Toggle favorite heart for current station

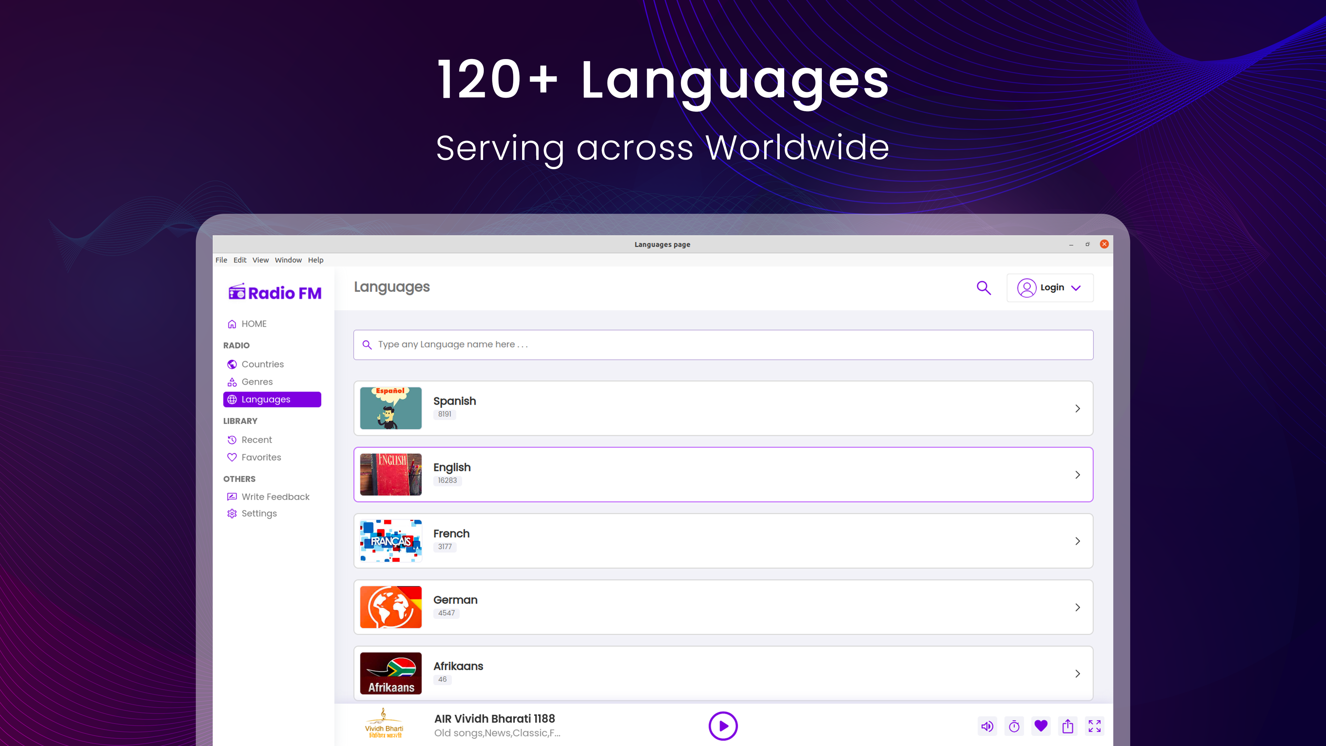tap(1041, 726)
